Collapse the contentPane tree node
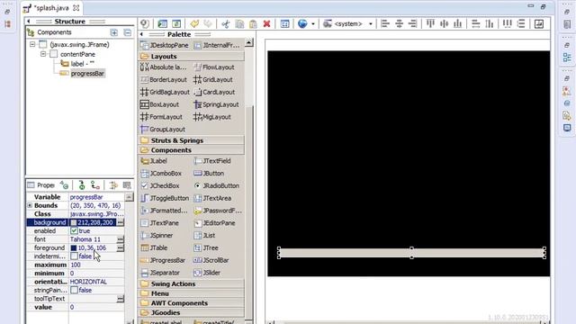The width and height of the screenshot is (576, 324). [x=43, y=54]
